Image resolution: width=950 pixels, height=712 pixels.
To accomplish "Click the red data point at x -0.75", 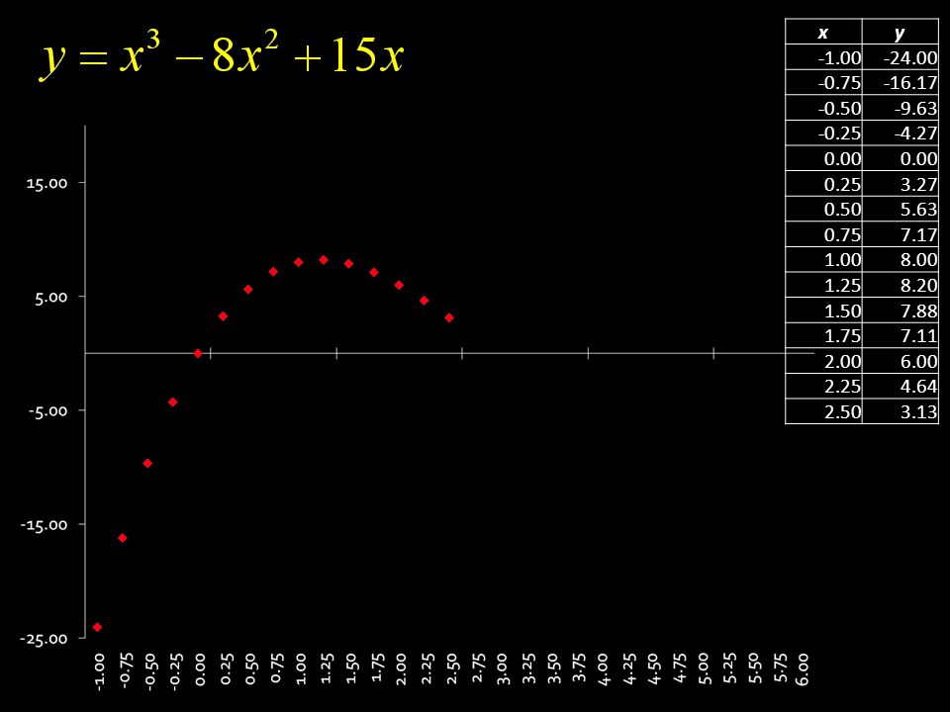I will tap(123, 538).
